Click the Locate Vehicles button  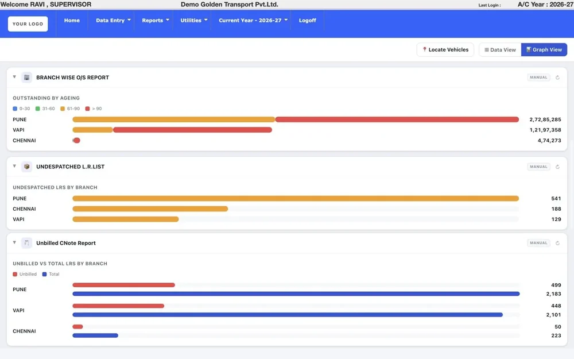445,50
